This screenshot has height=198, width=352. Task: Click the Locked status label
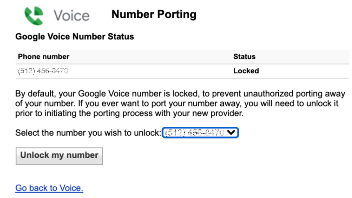pyautogui.click(x=246, y=71)
